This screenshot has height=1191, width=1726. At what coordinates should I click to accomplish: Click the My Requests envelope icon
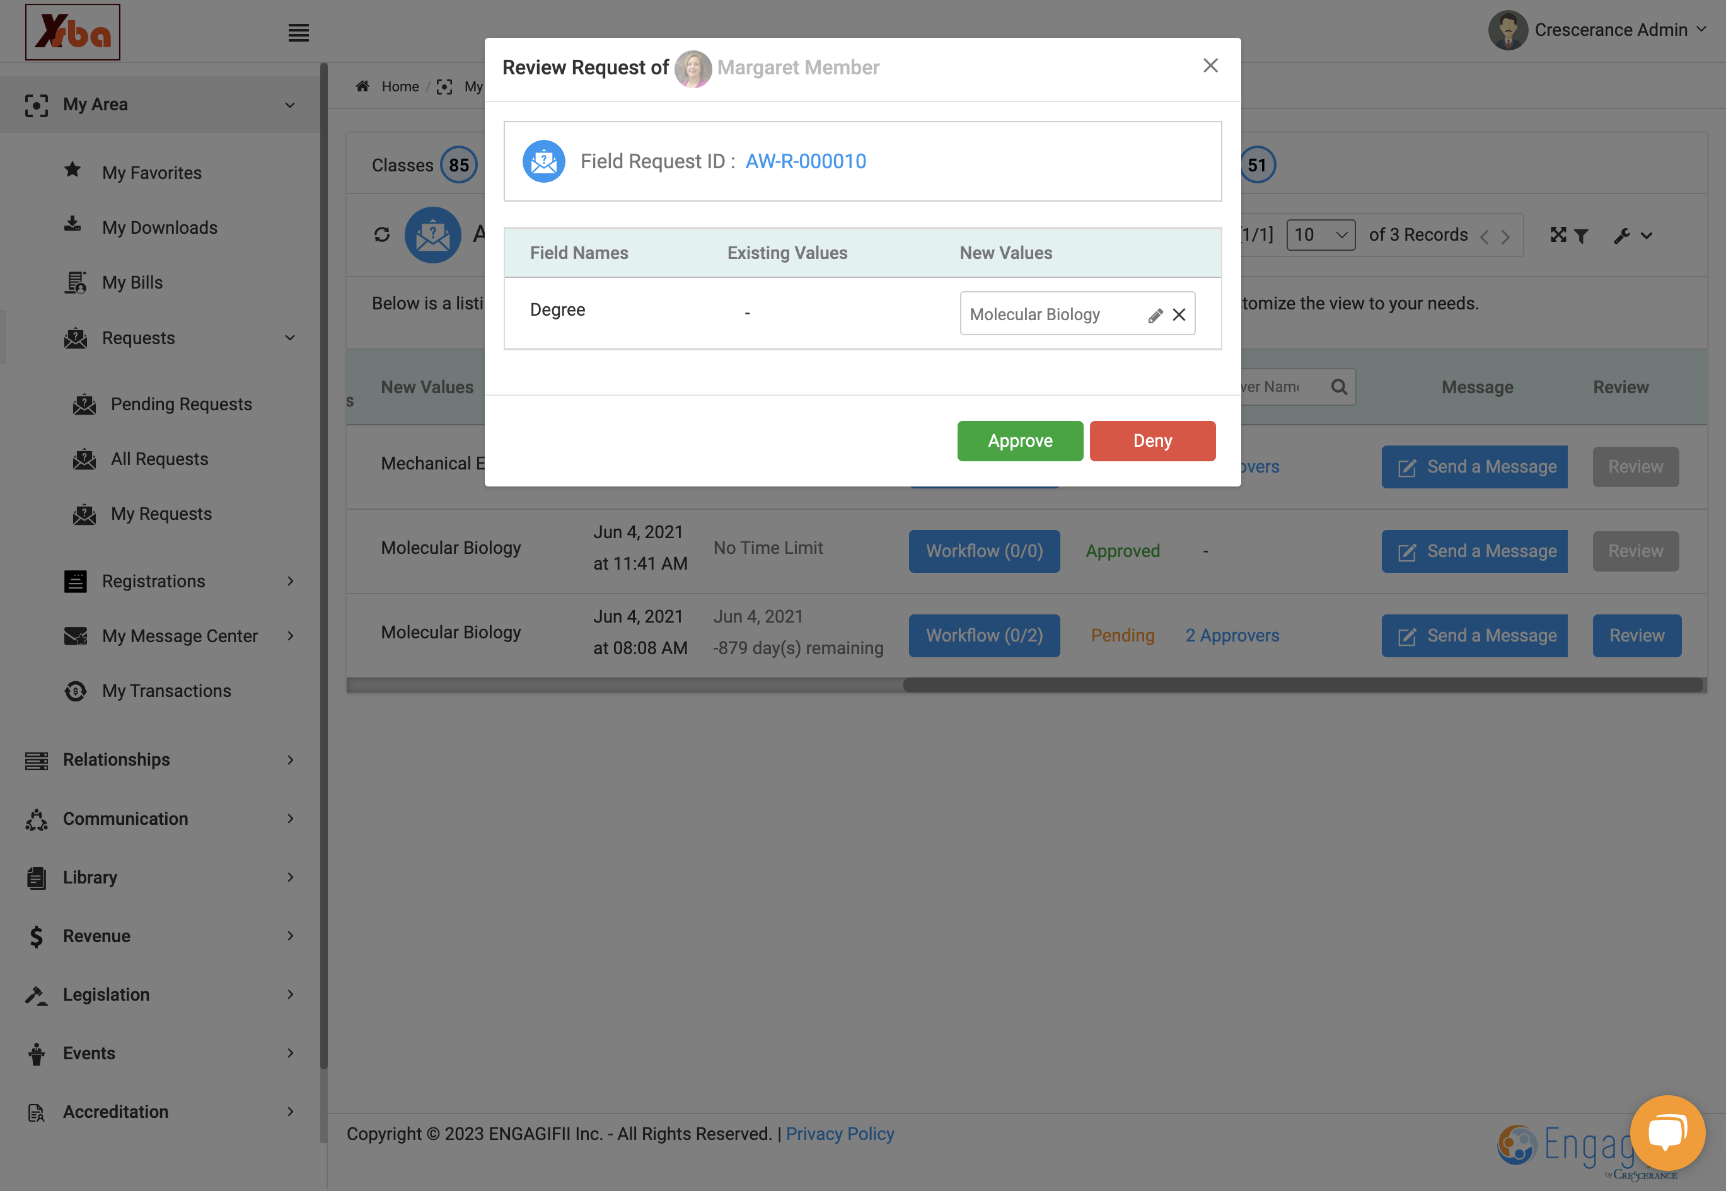[x=84, y=514]
